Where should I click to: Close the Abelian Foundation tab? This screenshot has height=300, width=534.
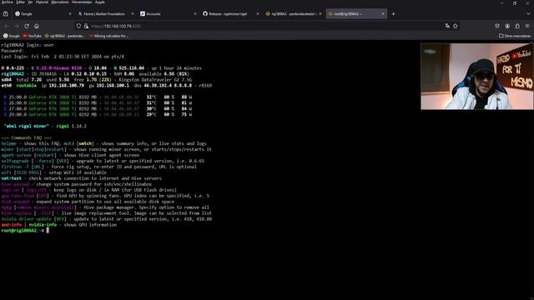point(133,14)
